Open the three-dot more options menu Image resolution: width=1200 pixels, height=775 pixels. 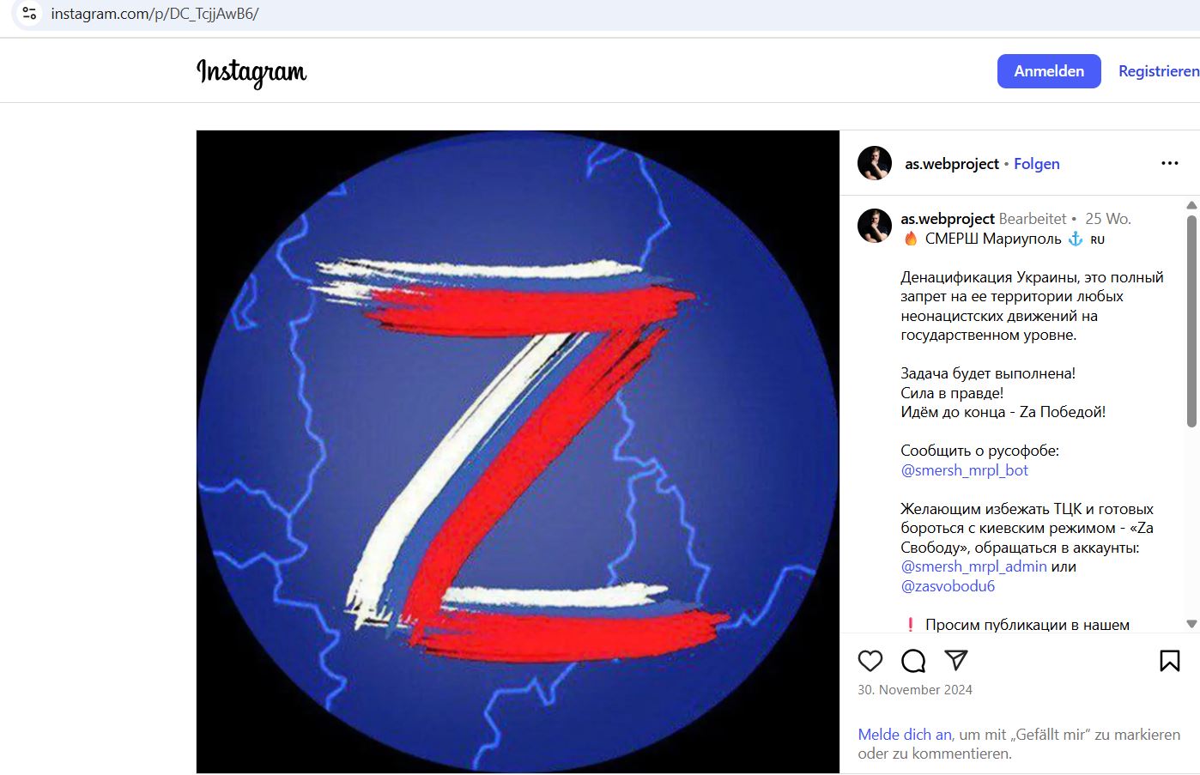click(1169, 163)
